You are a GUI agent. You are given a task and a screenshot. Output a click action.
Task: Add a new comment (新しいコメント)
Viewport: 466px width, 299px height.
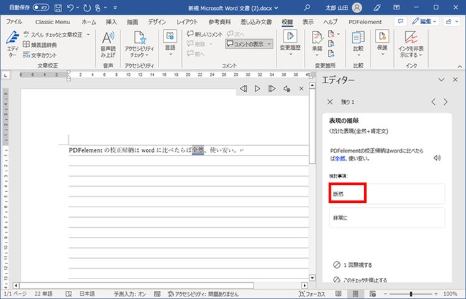point(205,34)
